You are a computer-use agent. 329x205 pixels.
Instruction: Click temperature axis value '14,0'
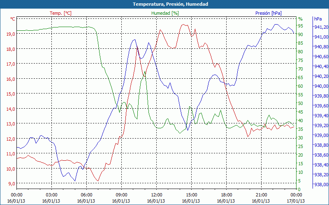click(x=11, y=109)
